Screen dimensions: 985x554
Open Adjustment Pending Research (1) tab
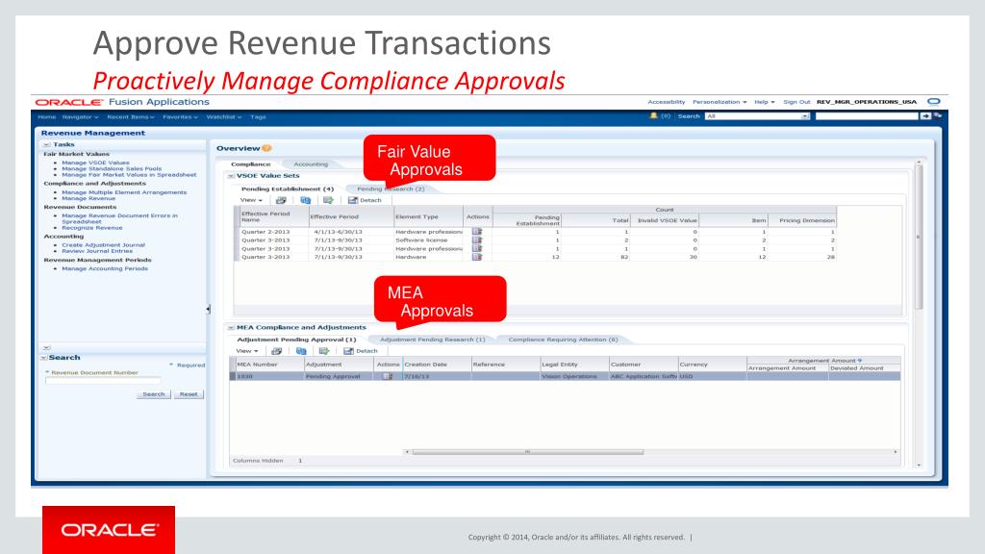click(433, 340)
